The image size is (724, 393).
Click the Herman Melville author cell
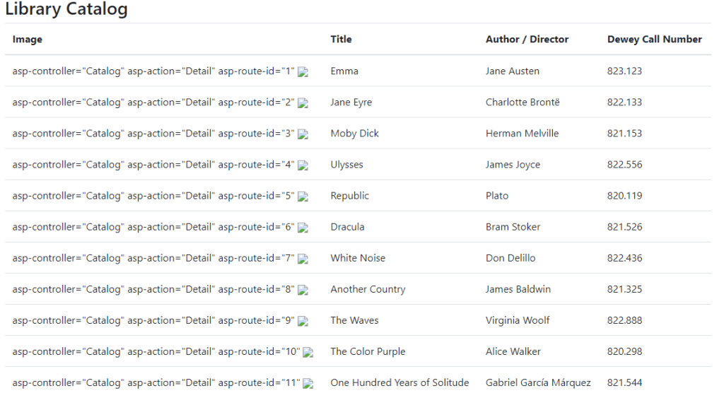tap(522, 133)
